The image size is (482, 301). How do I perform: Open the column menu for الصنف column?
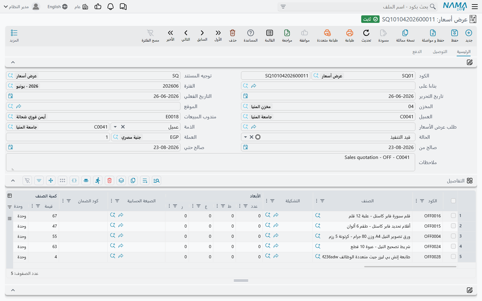pyautogui.click(x=317, y=201)
